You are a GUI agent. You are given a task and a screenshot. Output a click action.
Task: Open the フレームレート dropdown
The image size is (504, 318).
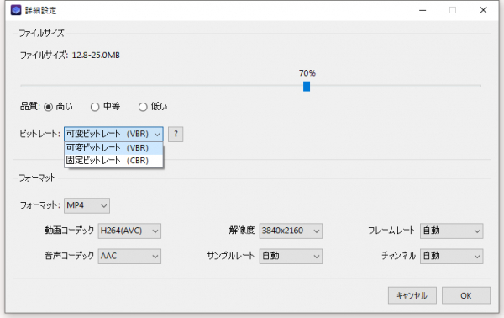451,231
